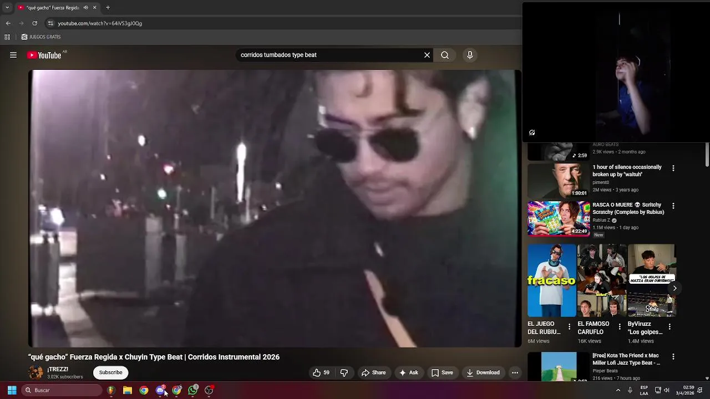The image size is (710, 399).
Task: Select the "qué gacho" video title text
Action: [x=154, y=357]
